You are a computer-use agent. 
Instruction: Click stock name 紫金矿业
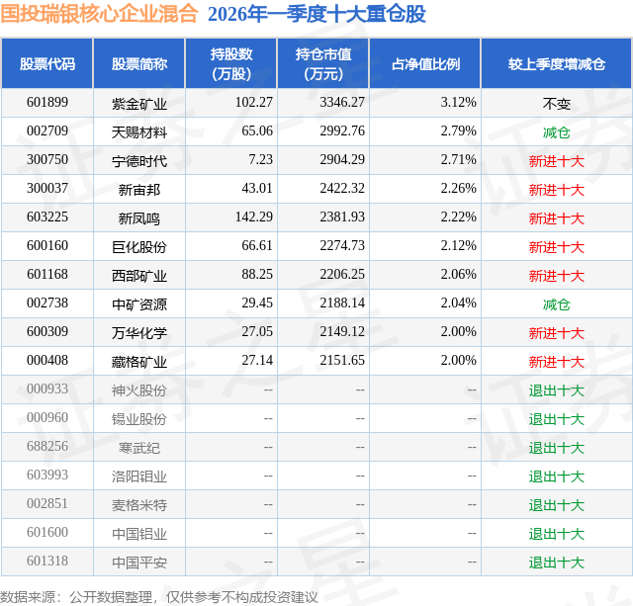[x=139, y=103]
